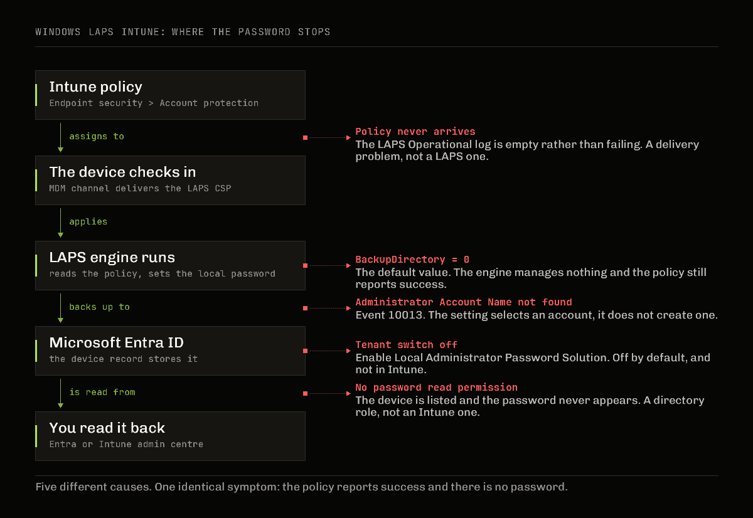Click the title 'WINDOWS LAPS INTUNE: WHERE THE PASSWORD STOPS'
Viewport: 753px width, 518px height.
coord(183,31)
